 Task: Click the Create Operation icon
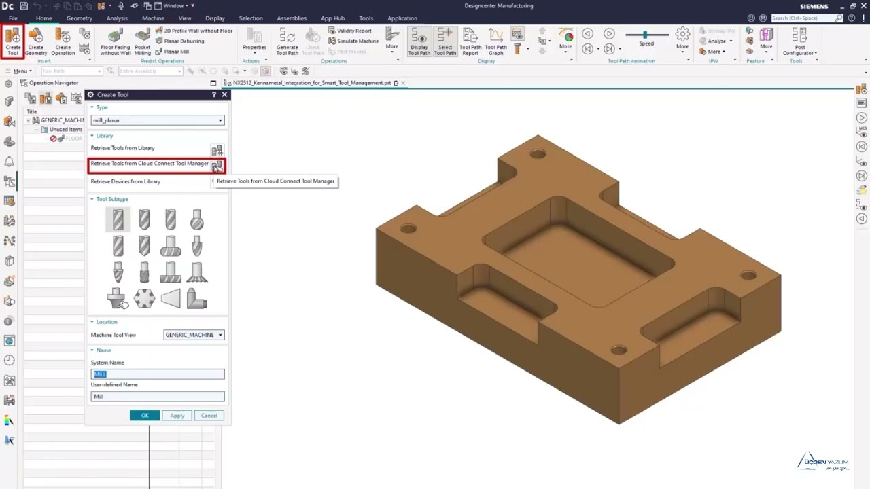(63, 41)
